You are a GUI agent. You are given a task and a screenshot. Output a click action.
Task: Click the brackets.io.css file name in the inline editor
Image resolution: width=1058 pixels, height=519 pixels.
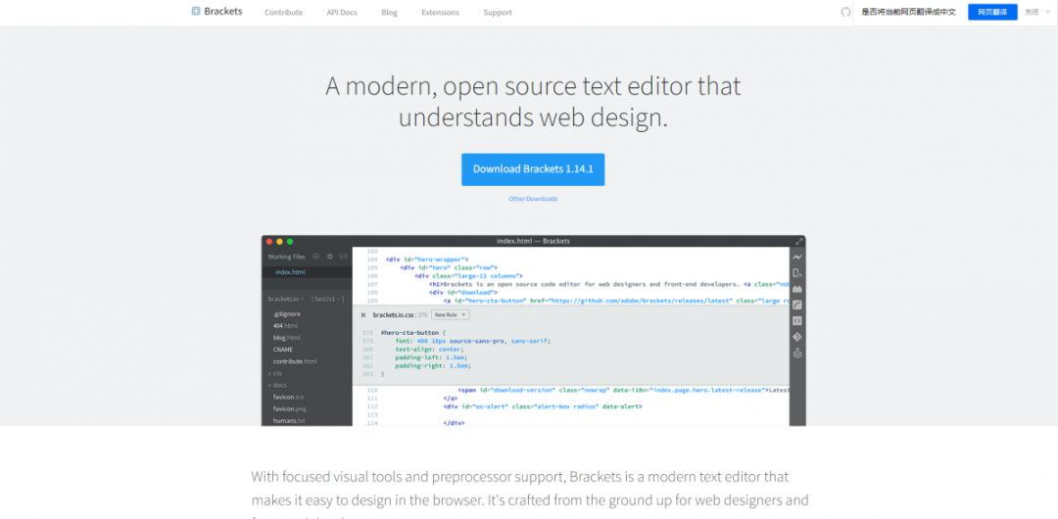pos(395,314)
